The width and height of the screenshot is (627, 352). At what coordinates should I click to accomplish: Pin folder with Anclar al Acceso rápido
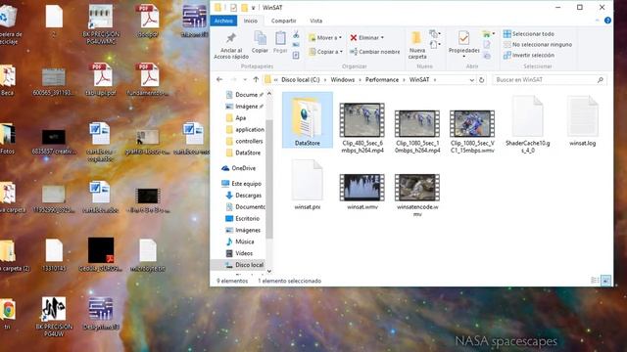[231, 46]
